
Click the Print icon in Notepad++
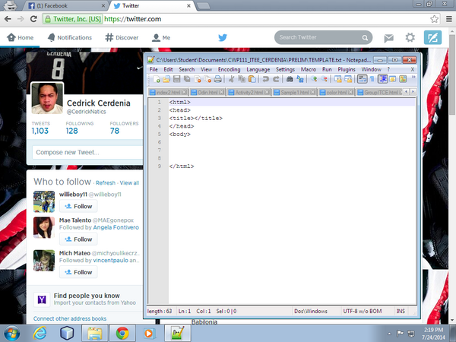coord(217,79)
